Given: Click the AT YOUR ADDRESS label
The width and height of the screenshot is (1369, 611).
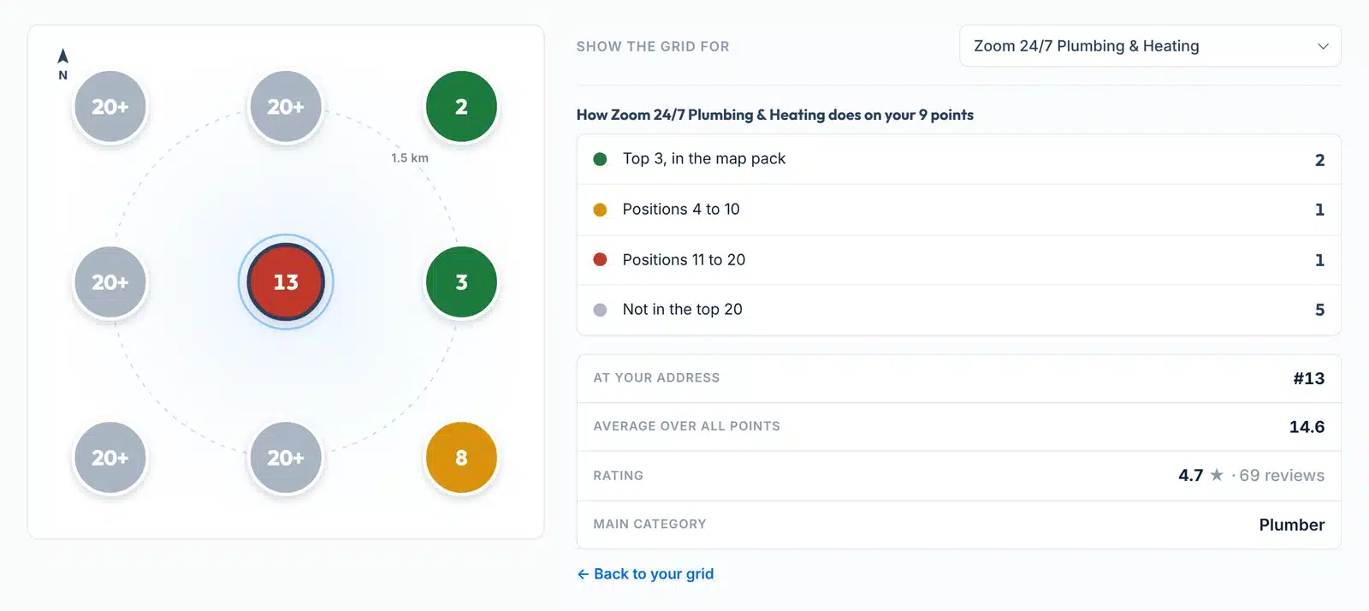Looking at the screenshot, I should 656,377.
